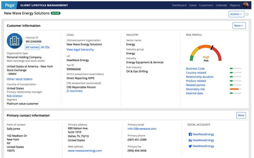Open Rob Gretton relationship manager link
Screen dimensions: 254x158
tap(14, 96)
